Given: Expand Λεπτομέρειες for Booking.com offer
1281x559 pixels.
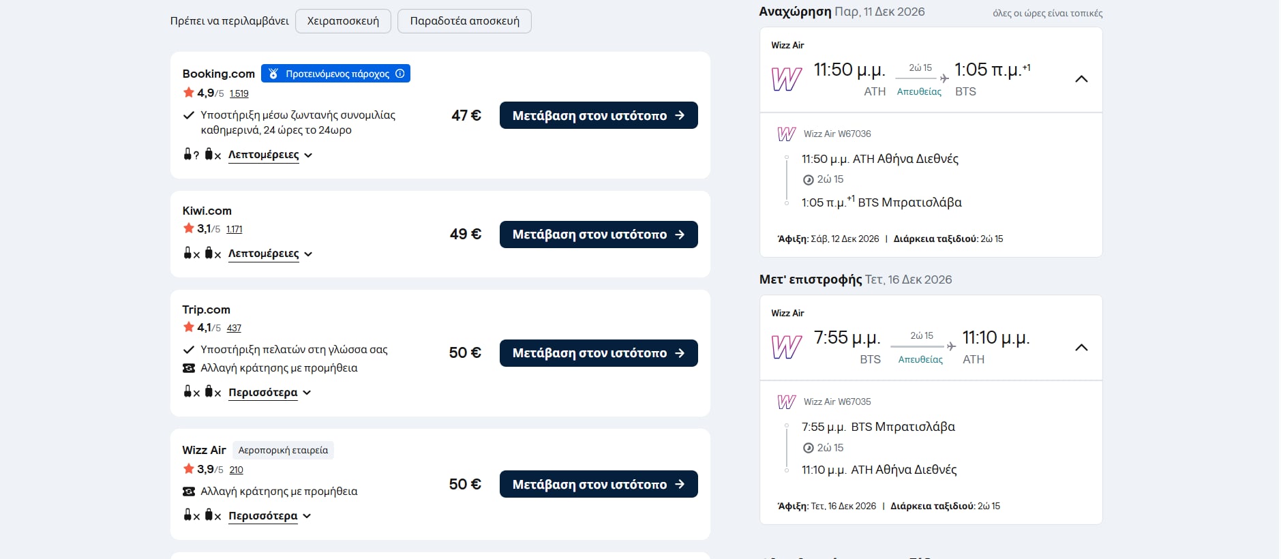Looking at the screenshot, I should click(x=270, y=155).
